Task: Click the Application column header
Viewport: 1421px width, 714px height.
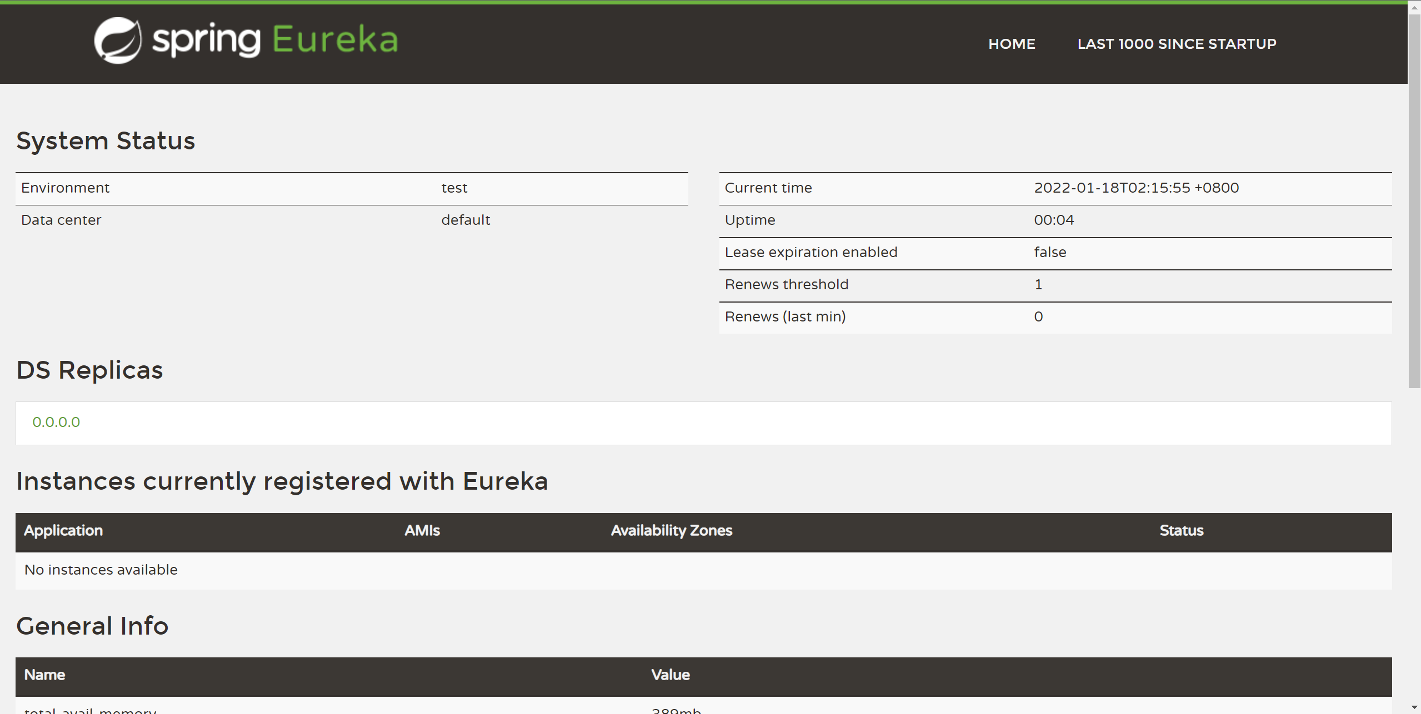Action: pos(63,531)
